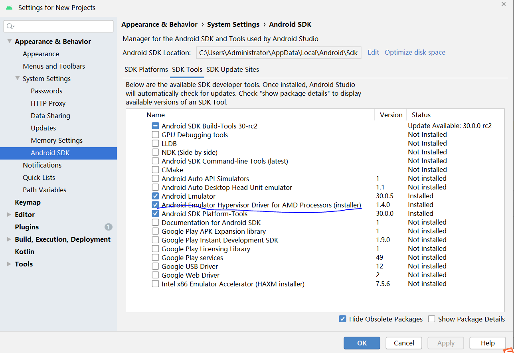Select the Data Sharing item
This screenshot has height=353, width=514.
(50, 116)
